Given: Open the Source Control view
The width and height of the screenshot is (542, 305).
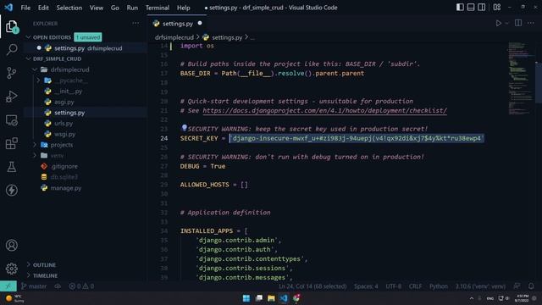Looking at the screenshot, I should (x=11, y=73).
